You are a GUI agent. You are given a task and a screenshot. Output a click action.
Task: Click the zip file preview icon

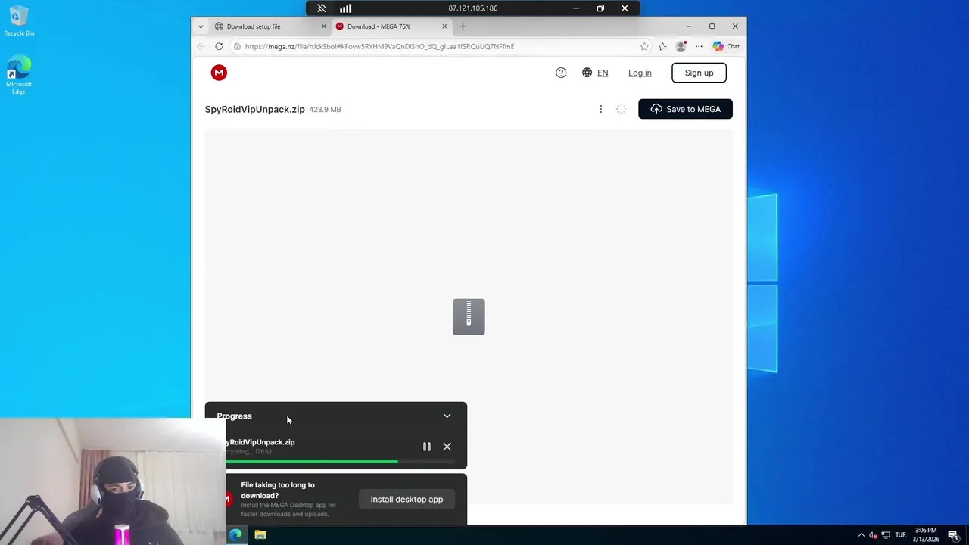pyautogui.click(x=469, y=316)
